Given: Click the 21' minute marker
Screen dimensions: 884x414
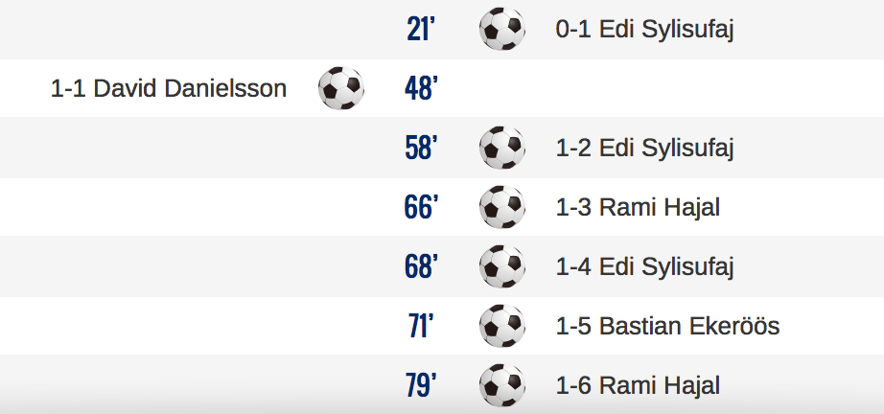Looking at the screenshot, I should [421, 29].
